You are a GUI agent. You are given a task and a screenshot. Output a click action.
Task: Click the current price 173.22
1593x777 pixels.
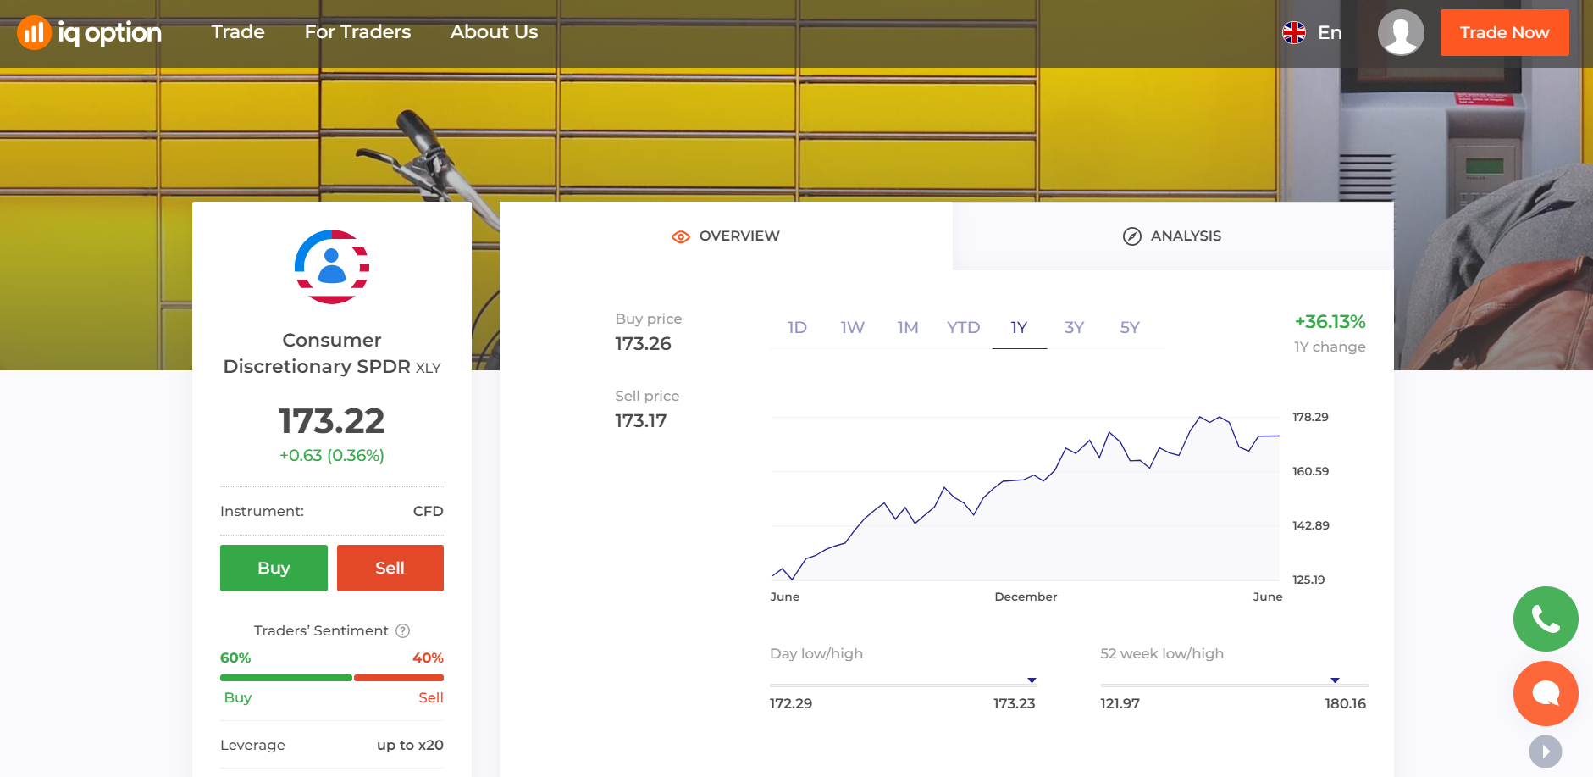(x=332, y=421)
